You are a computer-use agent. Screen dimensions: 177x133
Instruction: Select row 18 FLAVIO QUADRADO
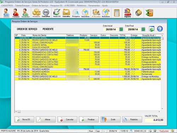click(88, 79)
